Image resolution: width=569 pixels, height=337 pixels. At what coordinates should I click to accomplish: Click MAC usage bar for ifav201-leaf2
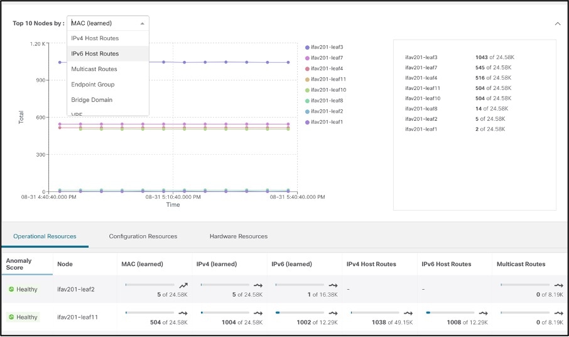(x=150, y=285)
